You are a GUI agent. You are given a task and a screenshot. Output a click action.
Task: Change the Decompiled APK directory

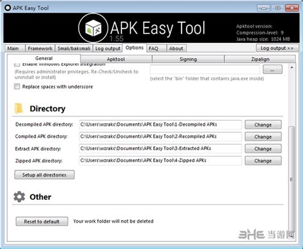(x=263, y=124)
